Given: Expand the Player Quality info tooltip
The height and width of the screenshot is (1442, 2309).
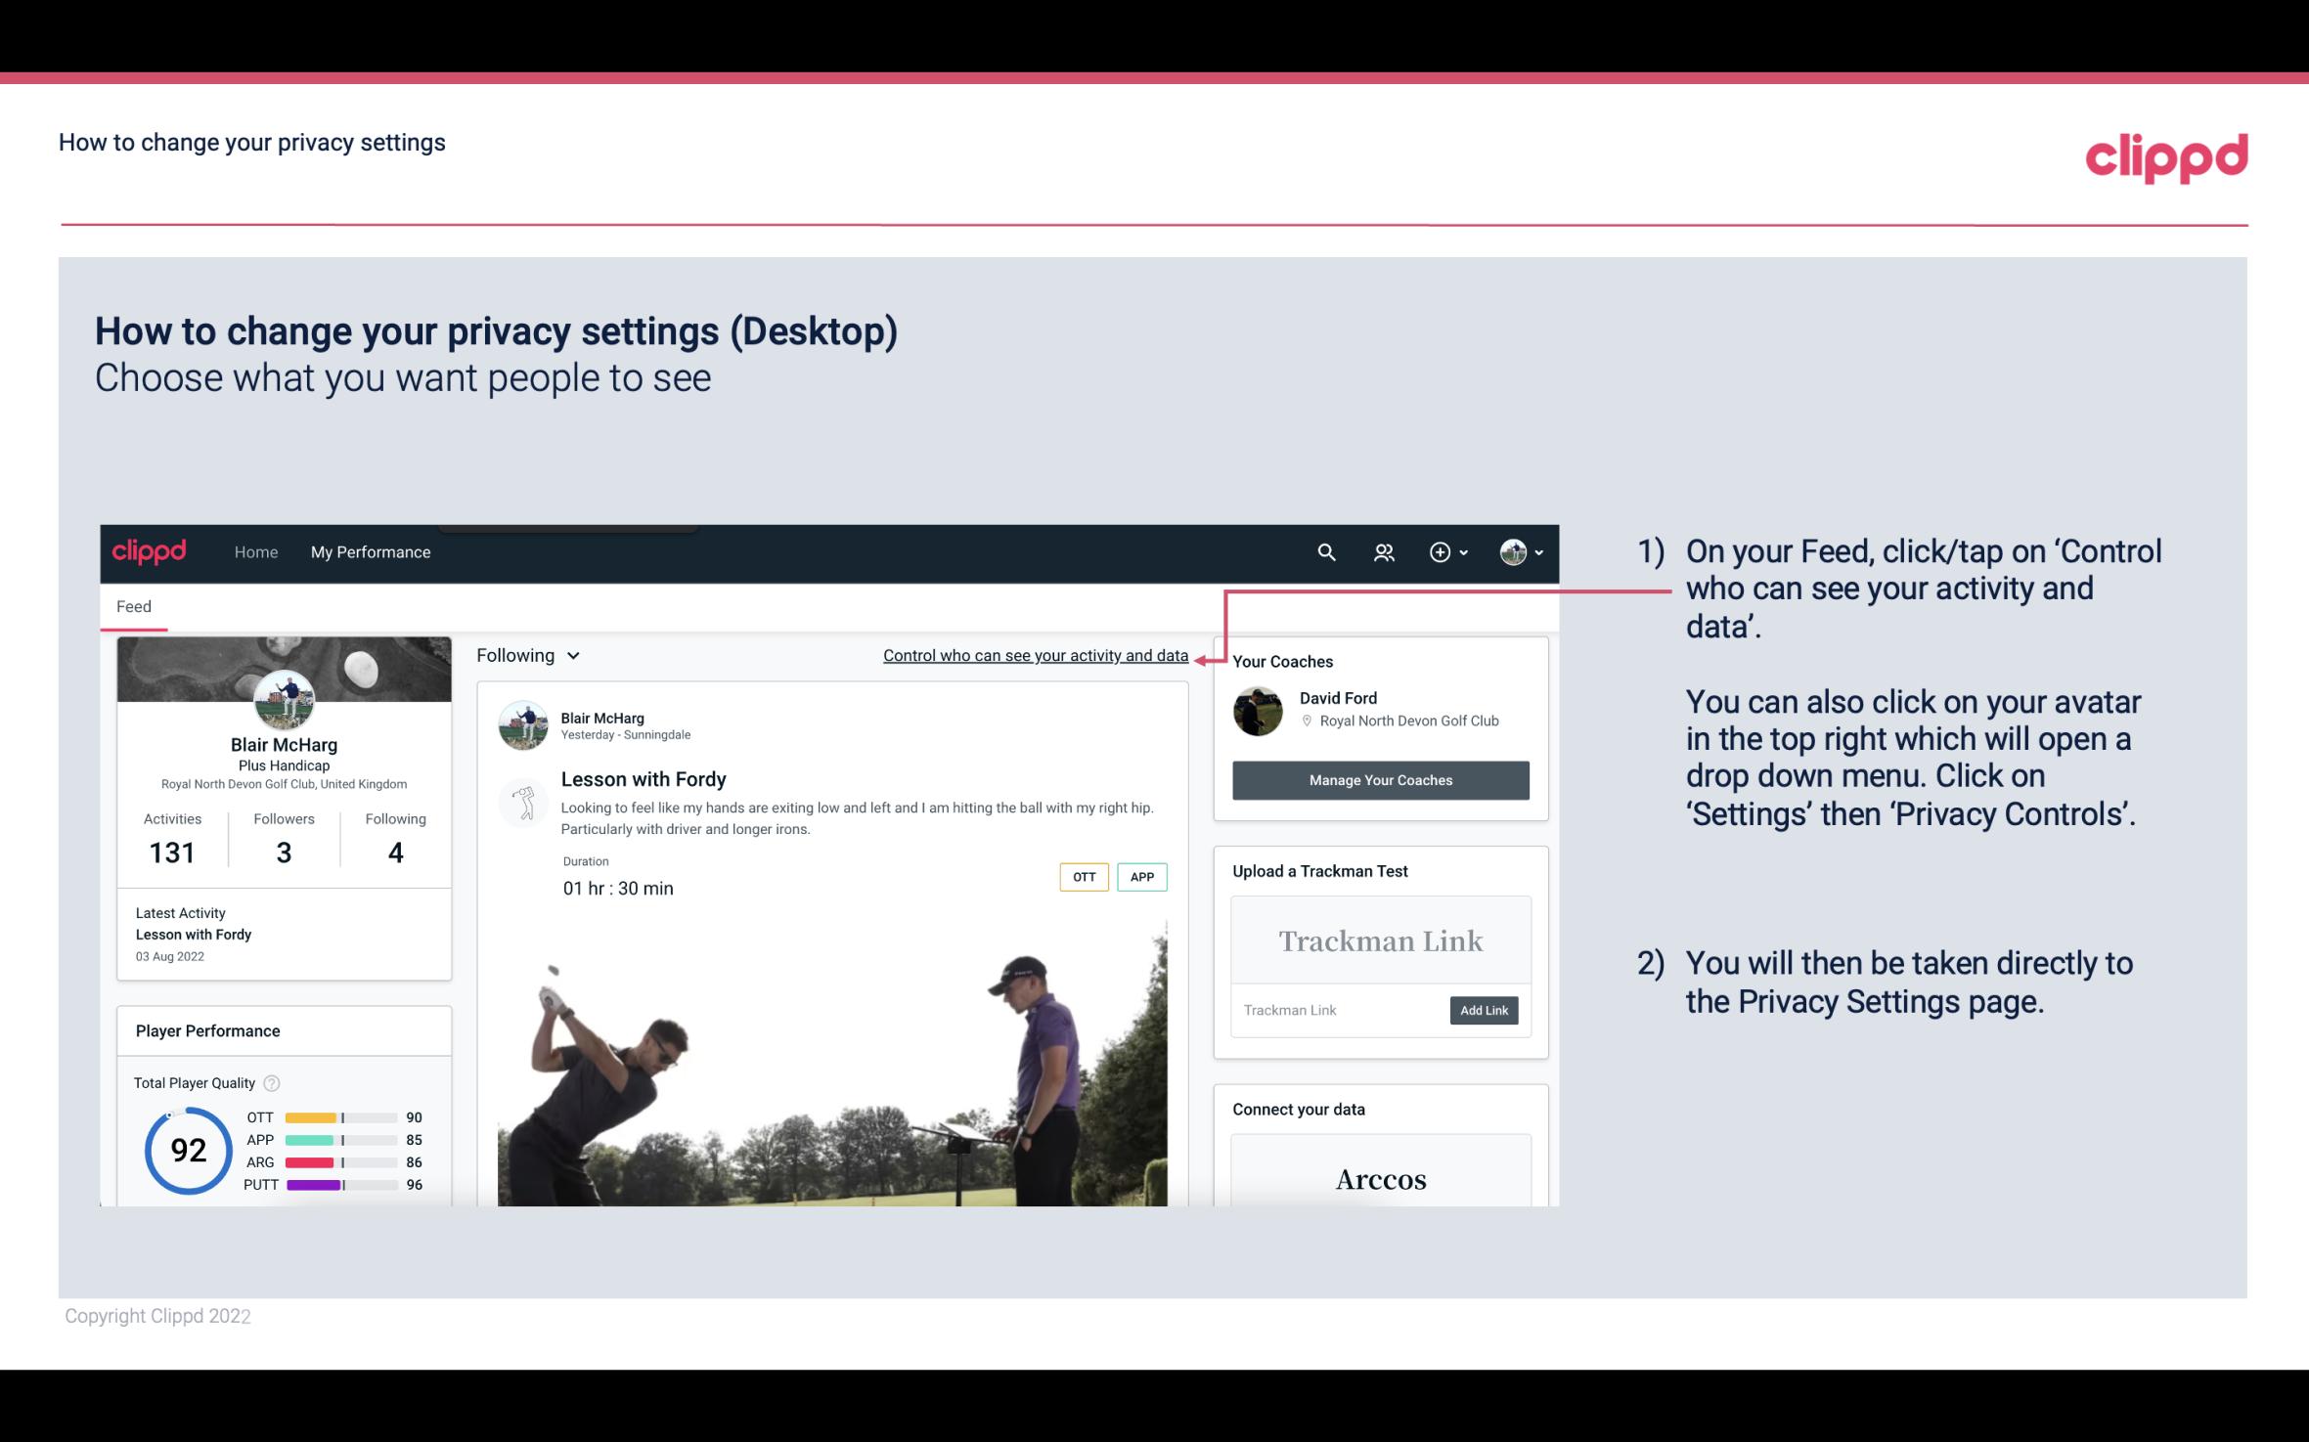Looking at the screenshot, I should coord(273,1081).
